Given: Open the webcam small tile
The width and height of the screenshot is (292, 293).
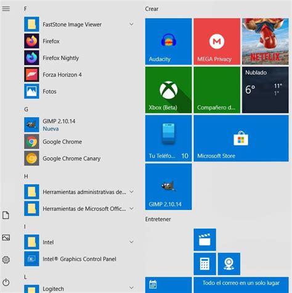Looking at the screenshot, I should point(229,264).
